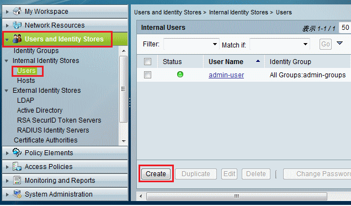351x206 pixels.
Task: Expand the Monitoring and Reports section arrow
Action: click(7, 181)
